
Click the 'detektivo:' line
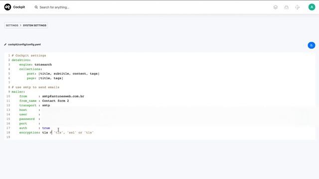pyautogui.click(x=21, y=60)
